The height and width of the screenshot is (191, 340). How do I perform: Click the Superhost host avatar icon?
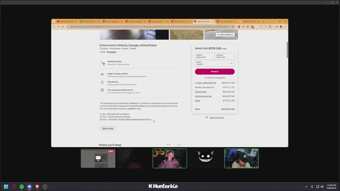pos(103,63)
